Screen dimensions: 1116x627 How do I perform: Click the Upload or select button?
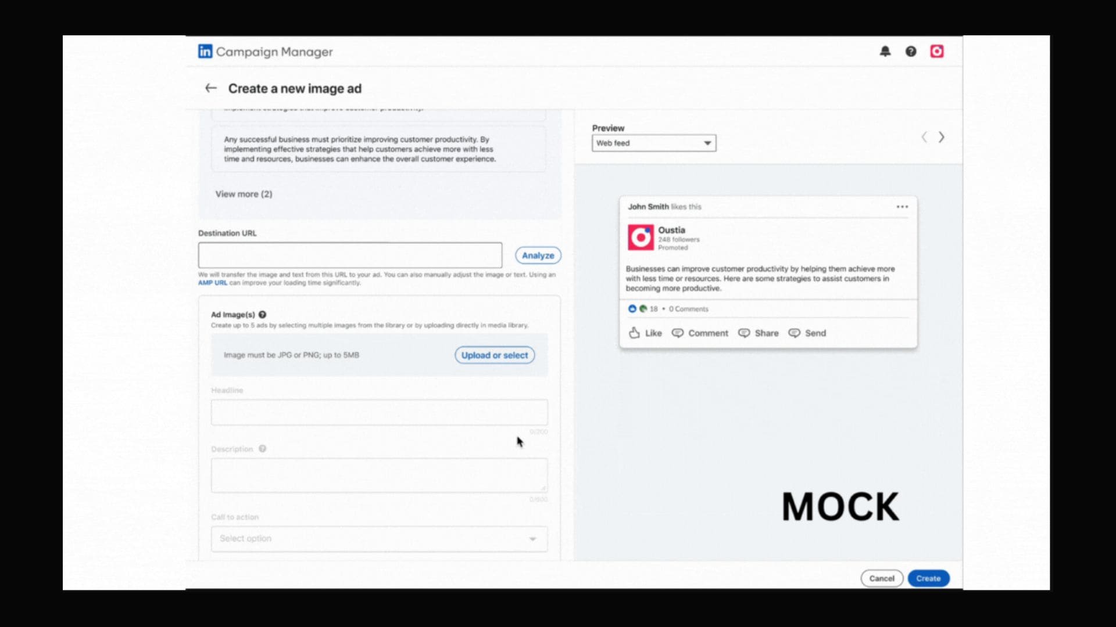(494, 355)
